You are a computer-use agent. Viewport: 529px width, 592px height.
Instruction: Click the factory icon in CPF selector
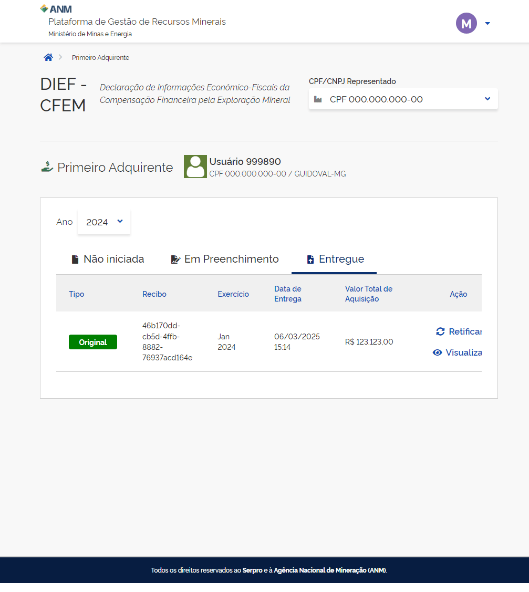pos(318,99)
